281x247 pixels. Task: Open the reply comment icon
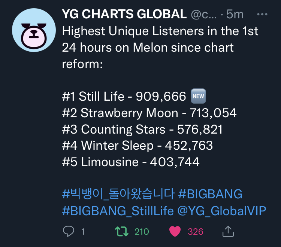(x=69, y=231)
